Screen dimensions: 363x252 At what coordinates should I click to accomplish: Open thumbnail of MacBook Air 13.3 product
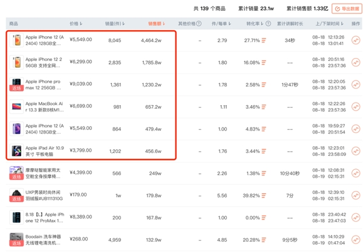click(x=16, y=106)
